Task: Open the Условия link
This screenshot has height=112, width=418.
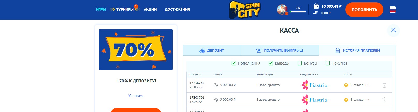Action: coord(136,96)
